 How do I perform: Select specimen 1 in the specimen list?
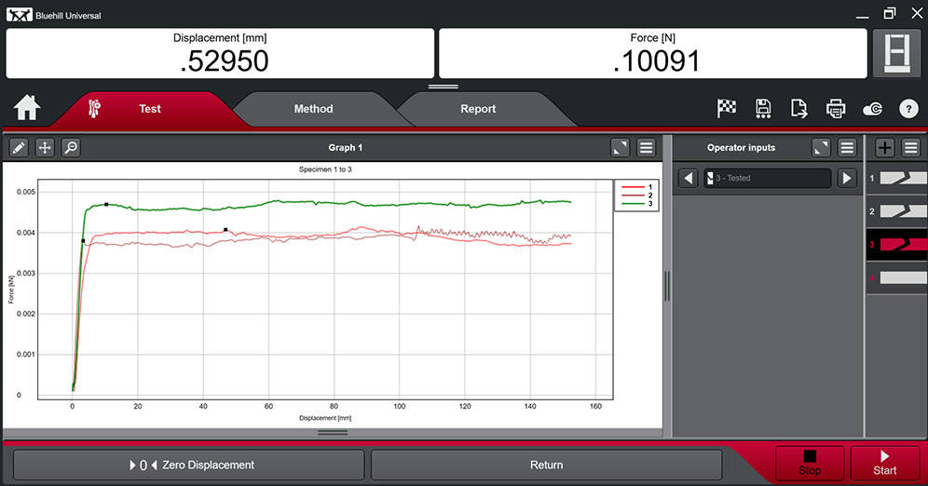click(896, 177)
